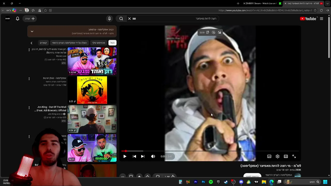Enter fullscreen video mode
The image size is (331, 186).
(x=294, y=156)
